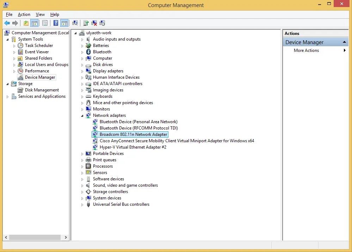Screen dimensions: 352x252
Task: Open the View menu
Action: click(x=40, y=14)
